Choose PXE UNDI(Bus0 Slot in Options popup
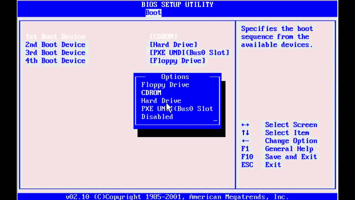 pos(177,109)
